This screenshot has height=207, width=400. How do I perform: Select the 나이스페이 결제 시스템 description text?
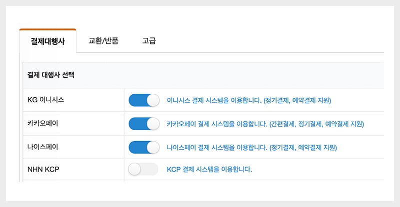[251, 148]
